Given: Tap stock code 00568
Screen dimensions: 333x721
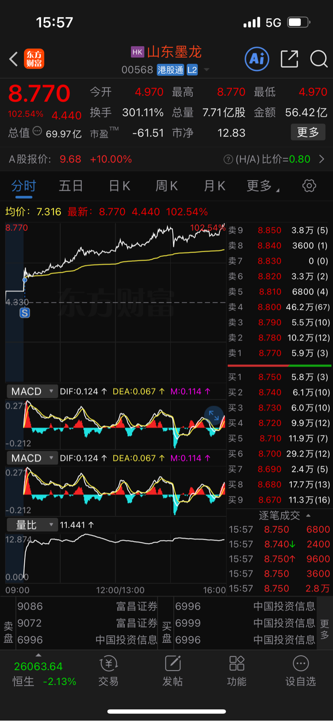Looking at the screenshot, I should tap(137, 70).
